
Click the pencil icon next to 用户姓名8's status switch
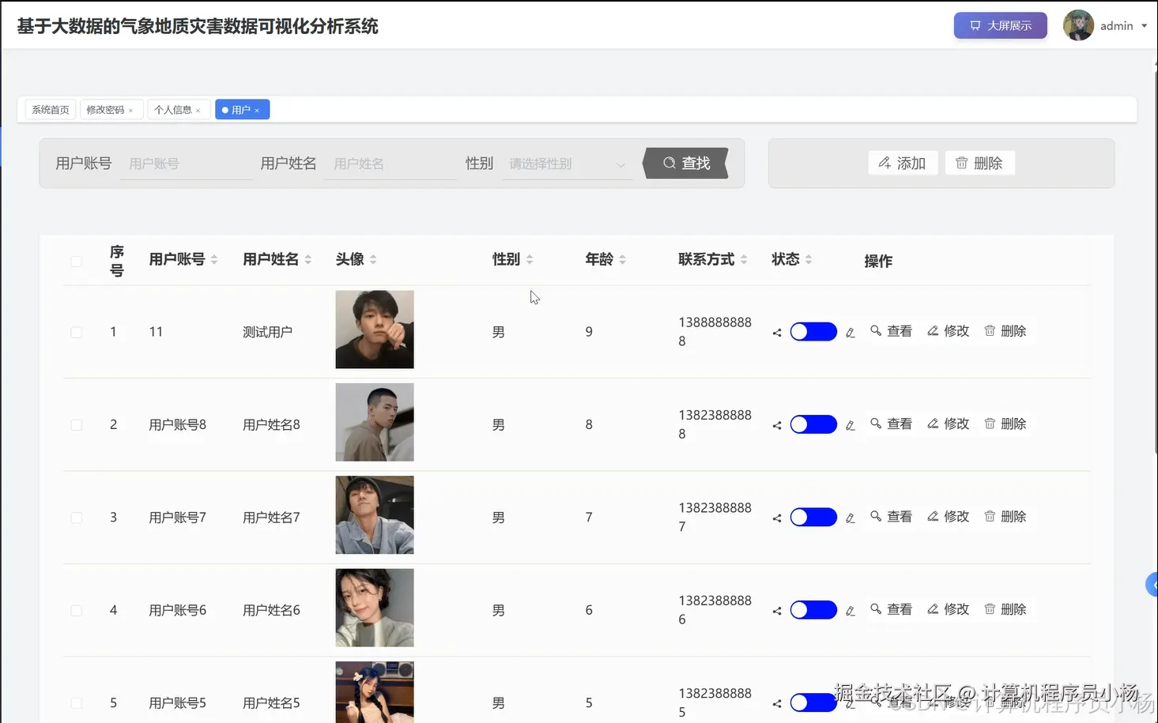pos(851,425)
